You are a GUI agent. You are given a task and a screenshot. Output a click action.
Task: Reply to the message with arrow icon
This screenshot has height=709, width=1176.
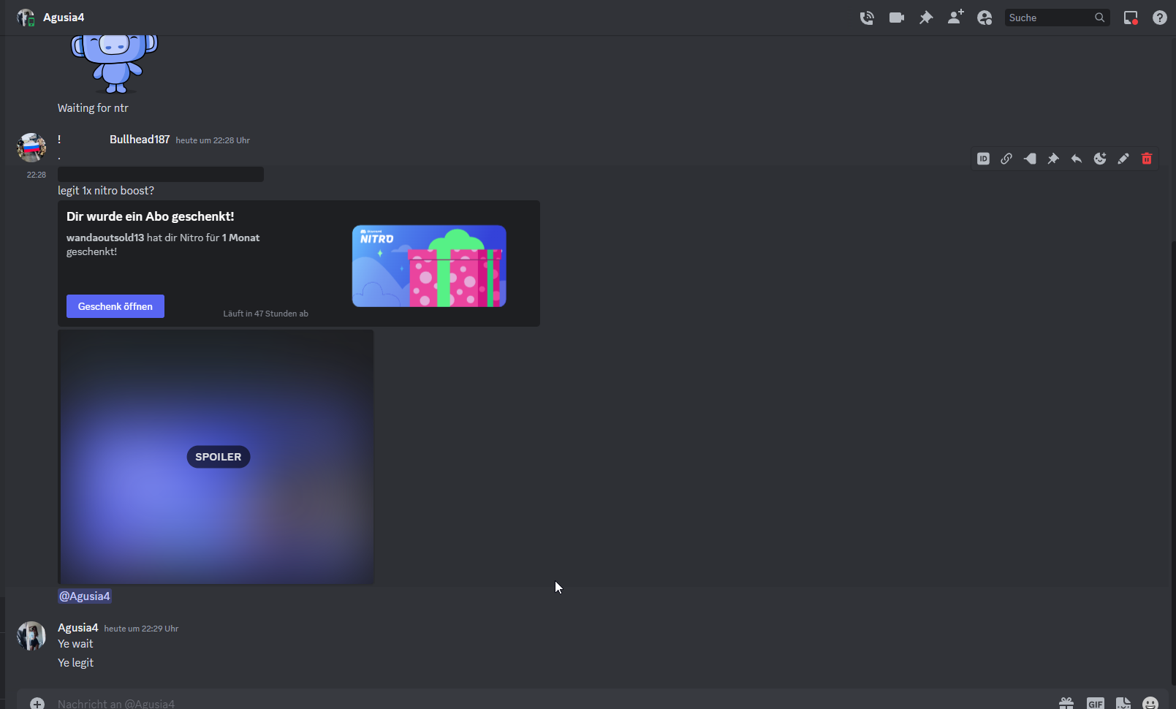1077,159
